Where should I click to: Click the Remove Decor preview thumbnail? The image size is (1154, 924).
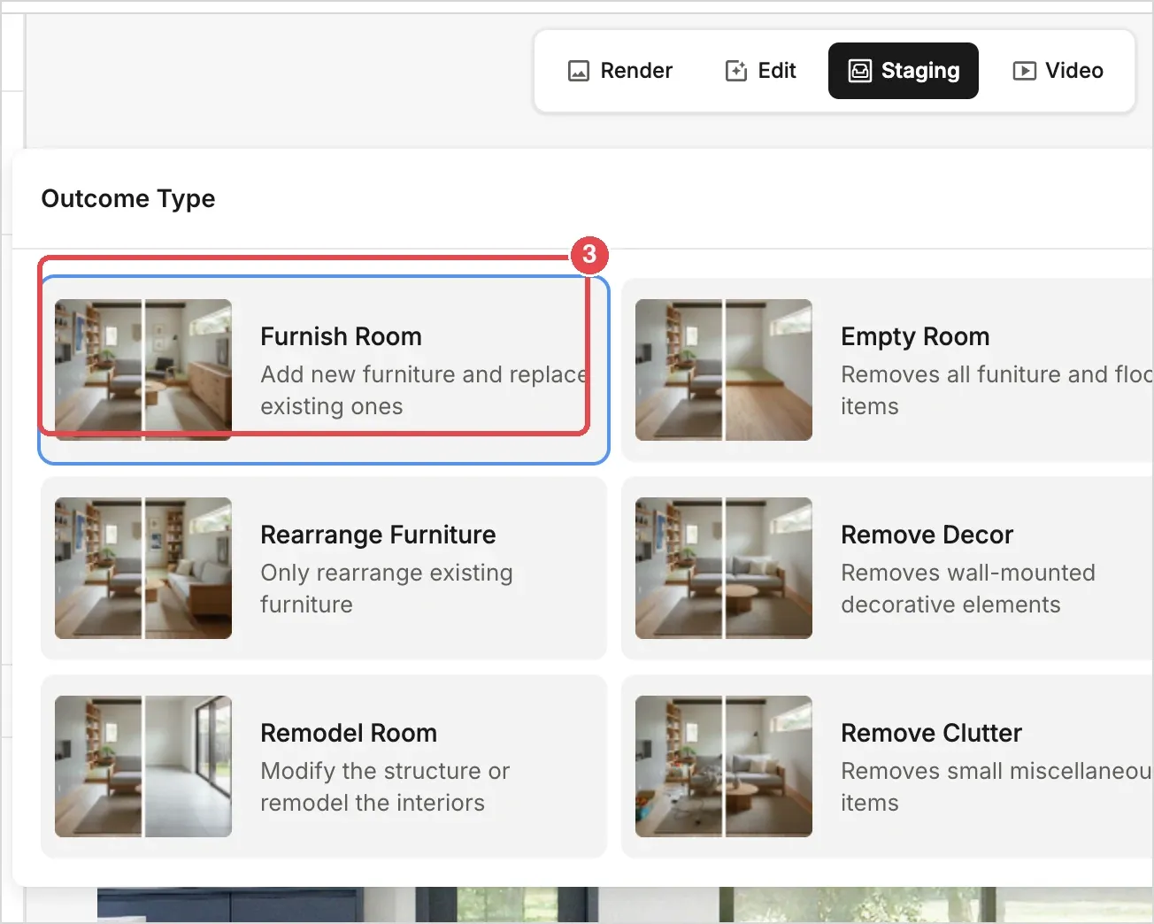pos(724,568)
